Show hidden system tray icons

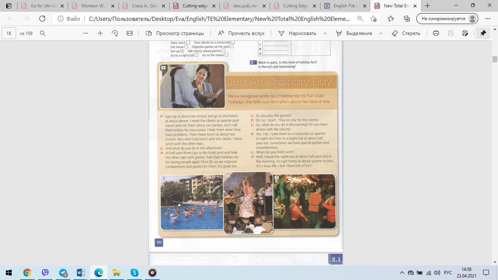[x=402, y=273]
